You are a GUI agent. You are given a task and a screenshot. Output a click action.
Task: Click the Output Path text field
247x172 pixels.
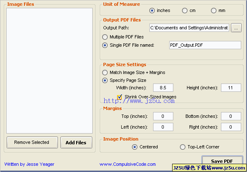coord(189,28)
